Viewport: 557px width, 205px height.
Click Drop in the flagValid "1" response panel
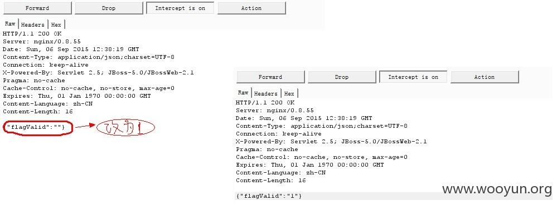tap(342, 77)
